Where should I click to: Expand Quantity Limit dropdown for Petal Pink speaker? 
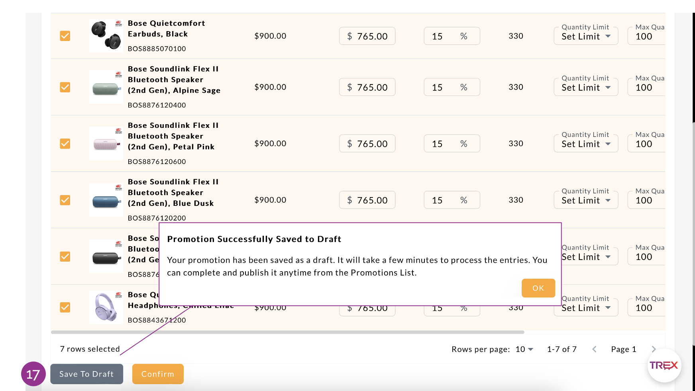585,144
